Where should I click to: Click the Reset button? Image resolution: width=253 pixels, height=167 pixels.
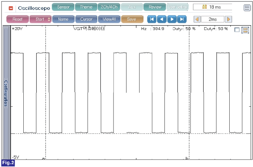pos(17,19)
